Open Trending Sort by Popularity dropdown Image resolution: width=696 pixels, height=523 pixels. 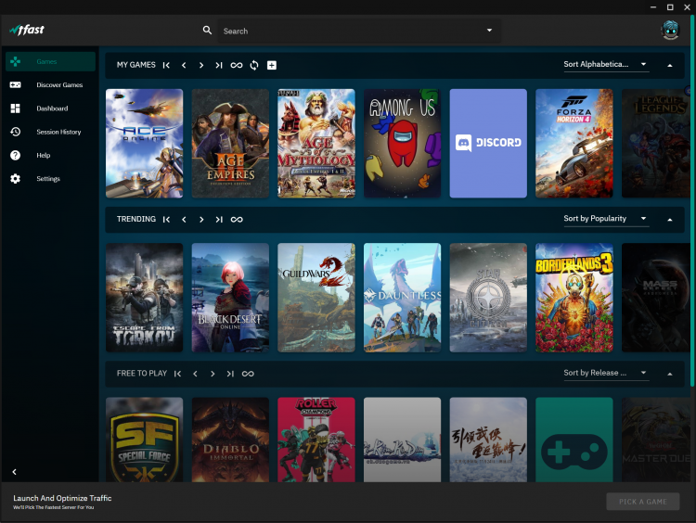[606, 219]
